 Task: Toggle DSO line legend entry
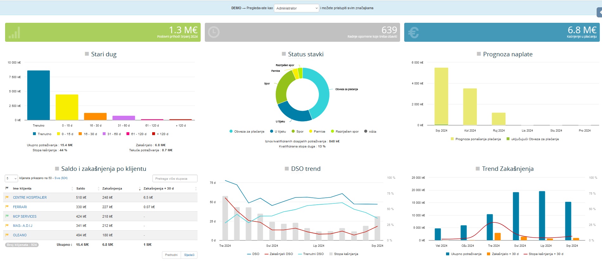pyautogui.click(x=253, y=254)
